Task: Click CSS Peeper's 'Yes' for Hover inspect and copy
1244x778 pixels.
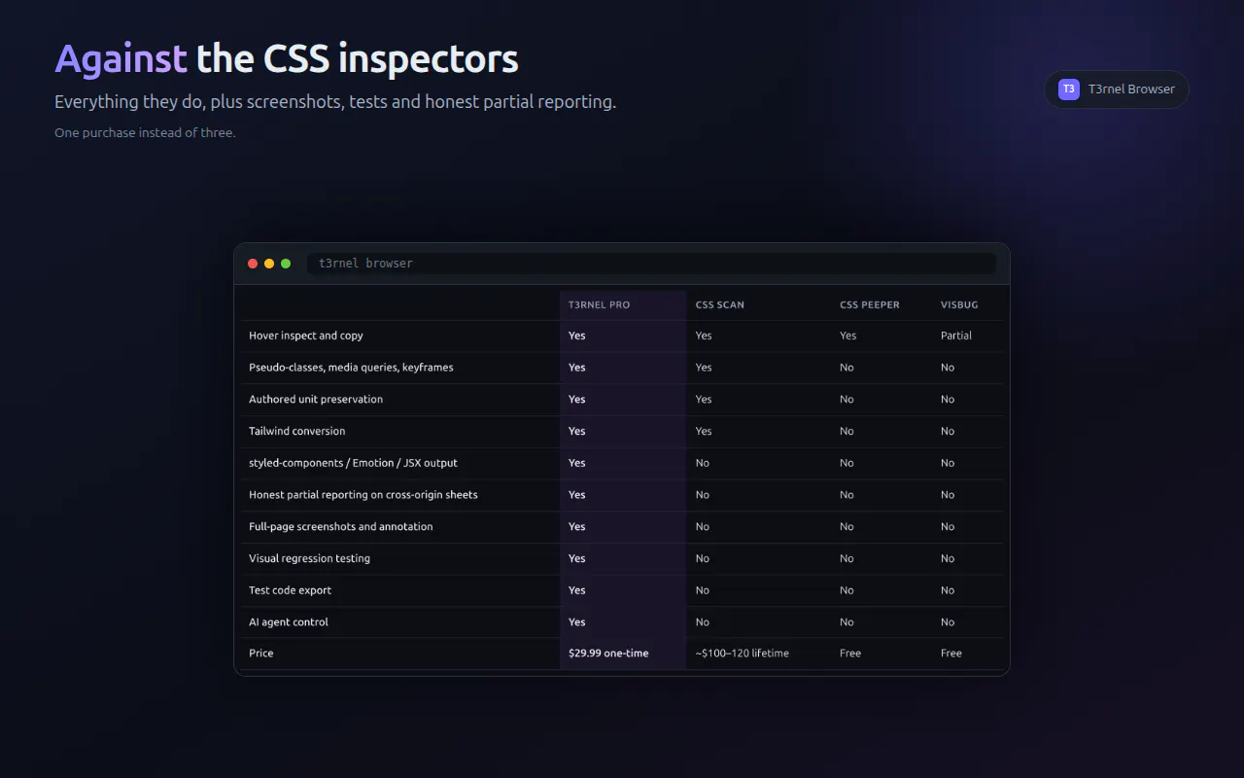Action: (848, 336)
